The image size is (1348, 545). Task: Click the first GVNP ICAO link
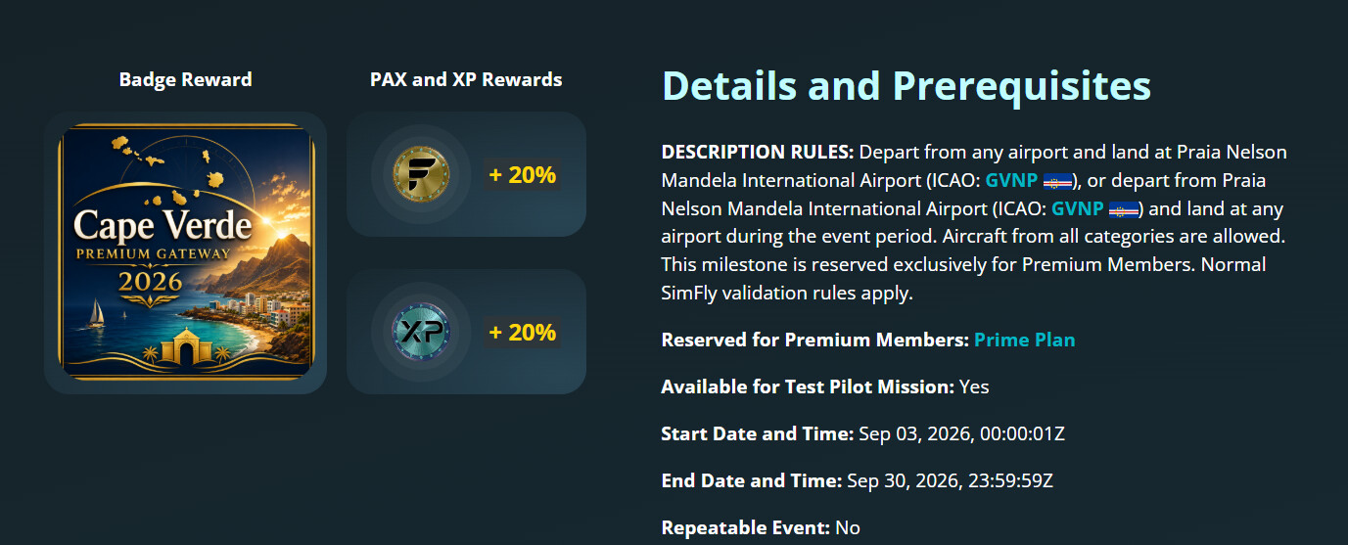(x=1011, y=180)
